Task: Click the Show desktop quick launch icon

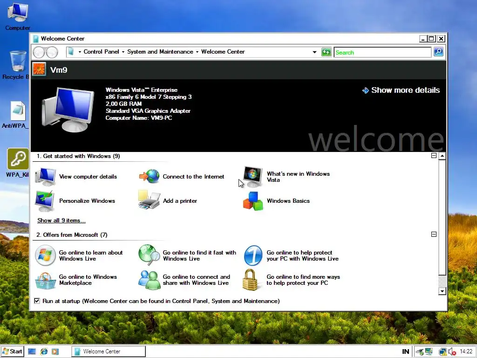Action: coord(32,351)
